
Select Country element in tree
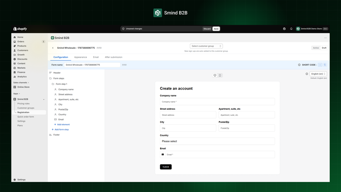pos(62,115)
